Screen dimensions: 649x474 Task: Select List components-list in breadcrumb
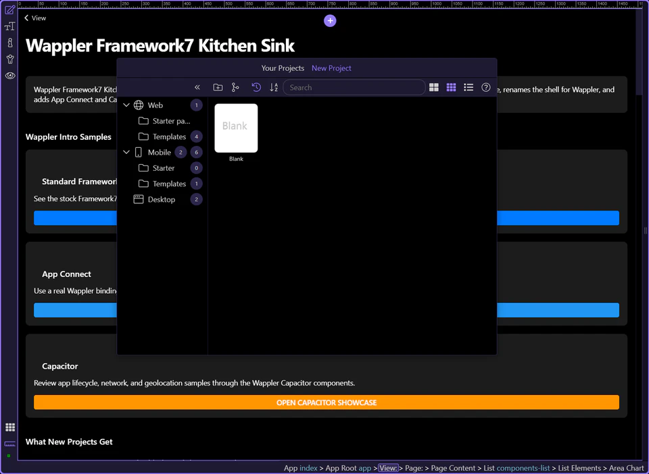[x=516, y=468]
